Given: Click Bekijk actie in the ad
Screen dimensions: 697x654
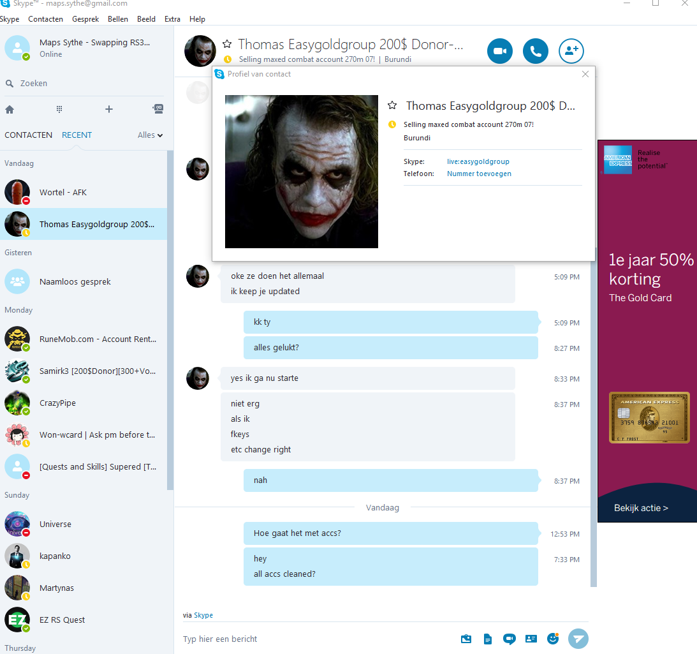Looking at the screenshot, I should 641,508.
